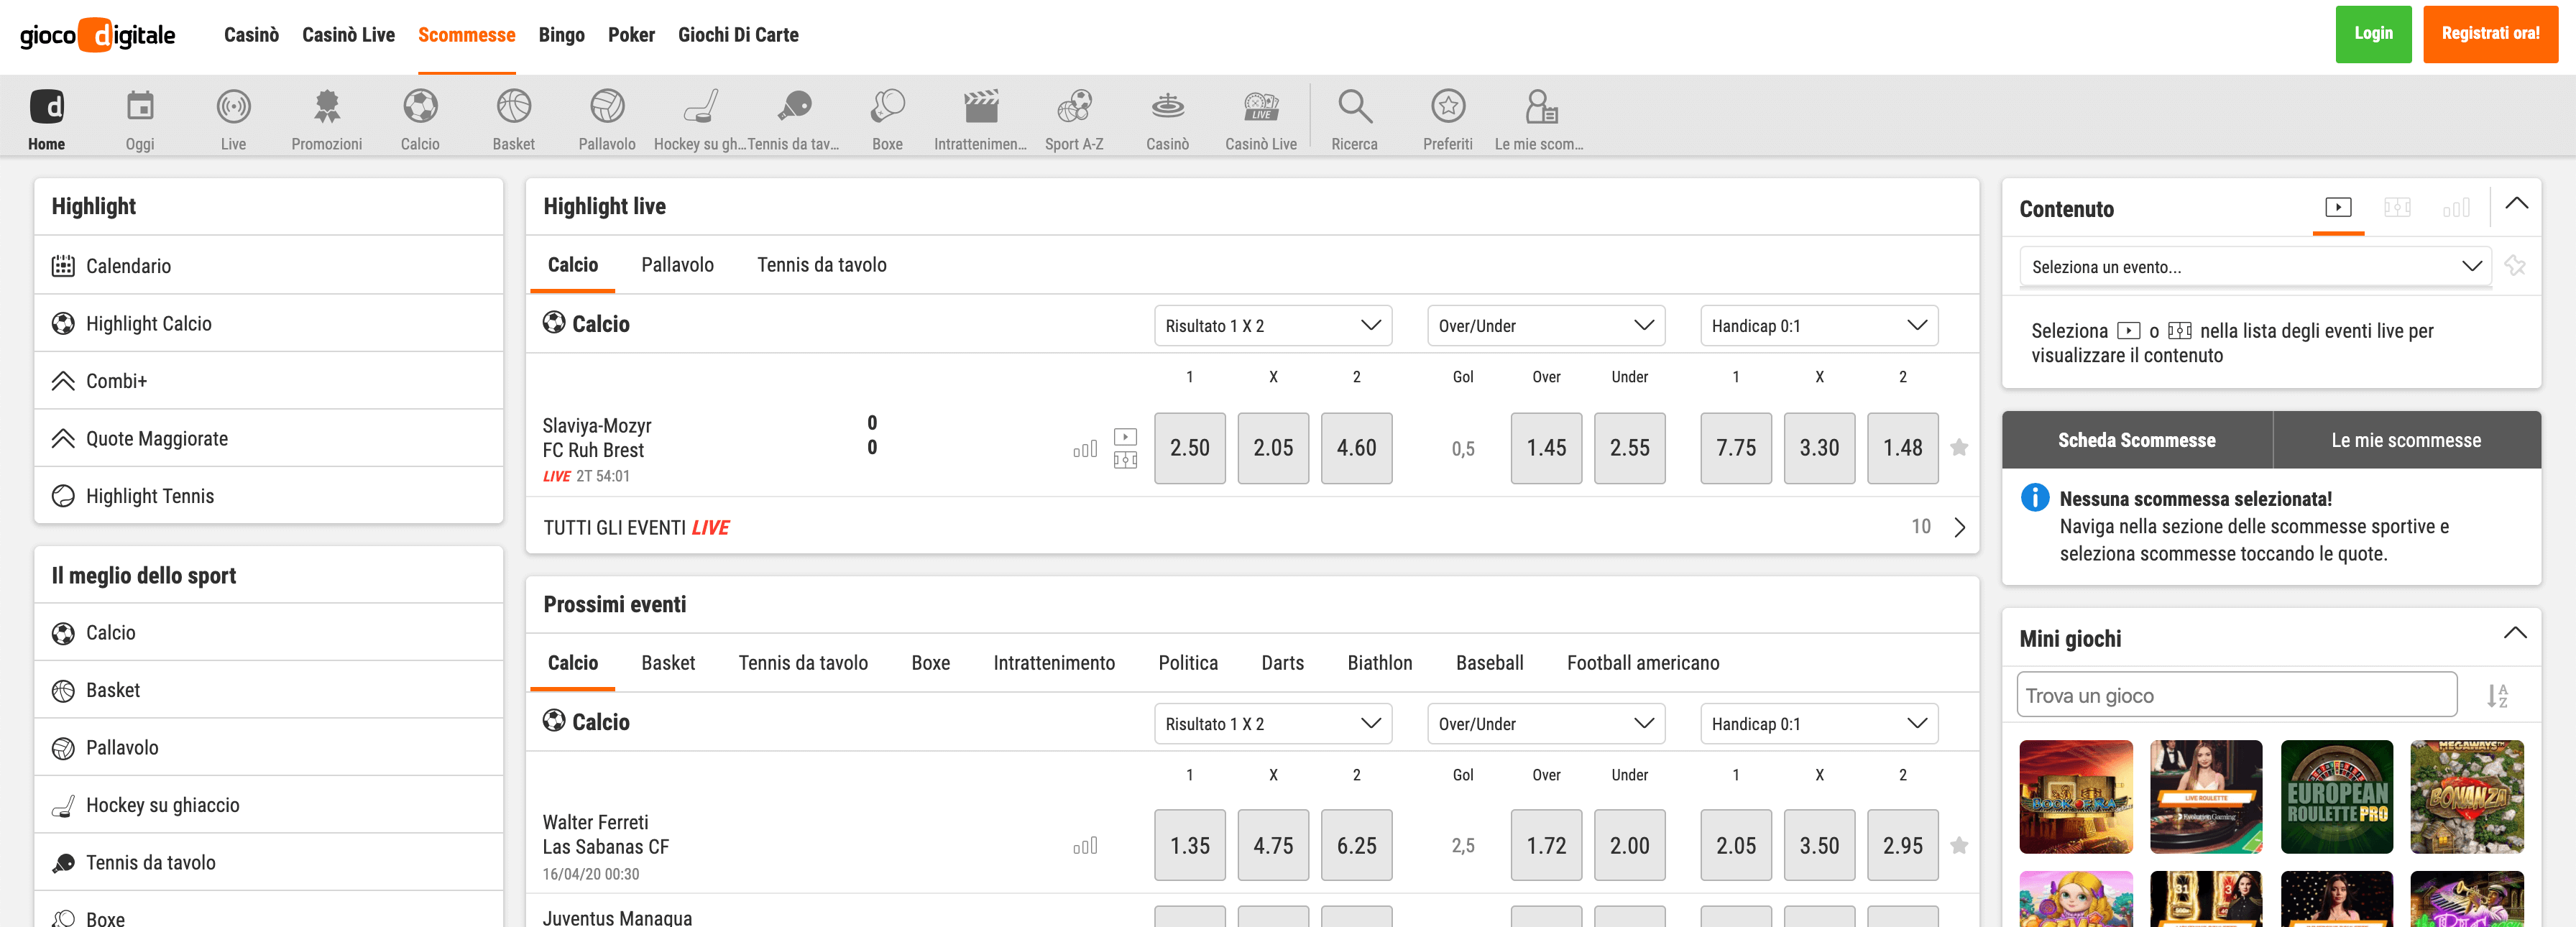This screenshot has width=2576, height=927.
Task: Open the Seleziona un evento dropdown
Action: point(2255,267)
